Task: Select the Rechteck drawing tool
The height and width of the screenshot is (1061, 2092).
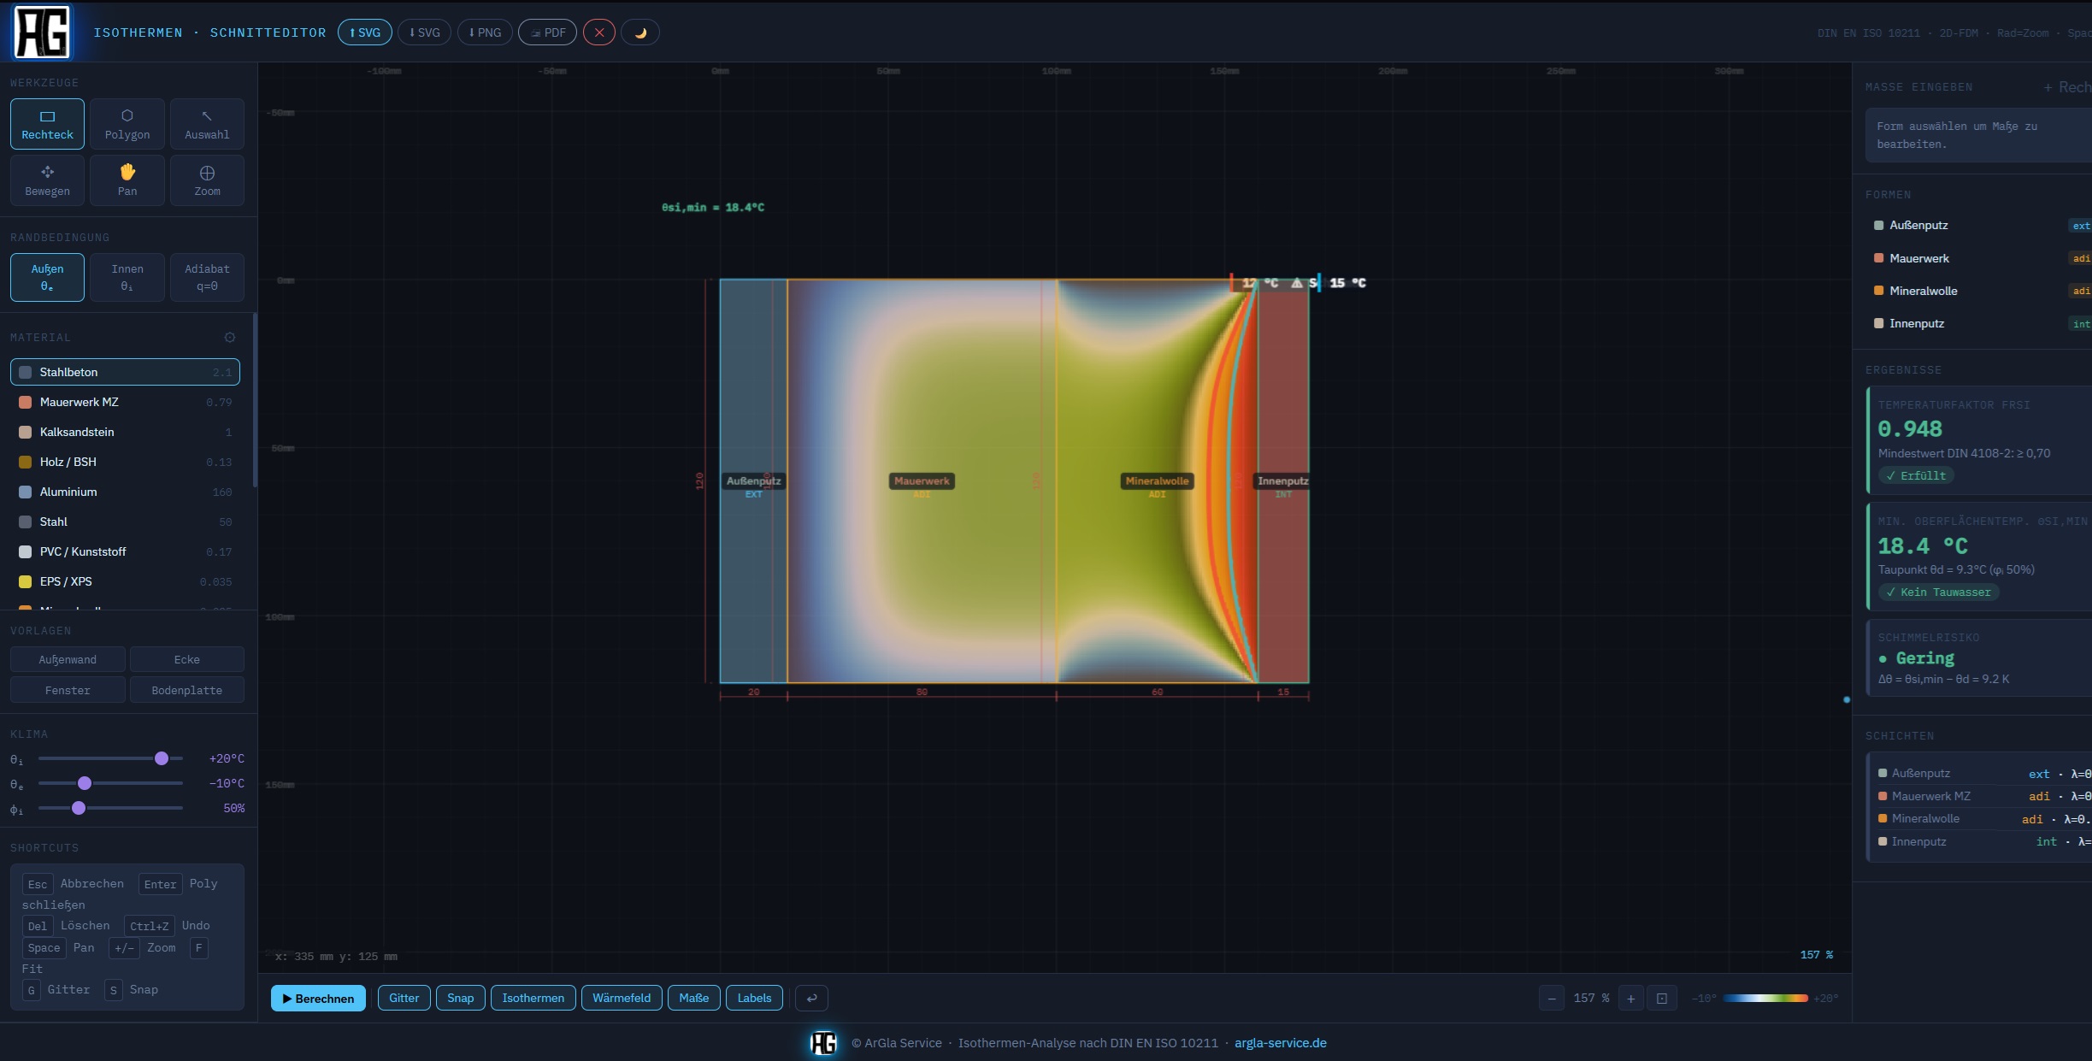Action: [47, 124]
